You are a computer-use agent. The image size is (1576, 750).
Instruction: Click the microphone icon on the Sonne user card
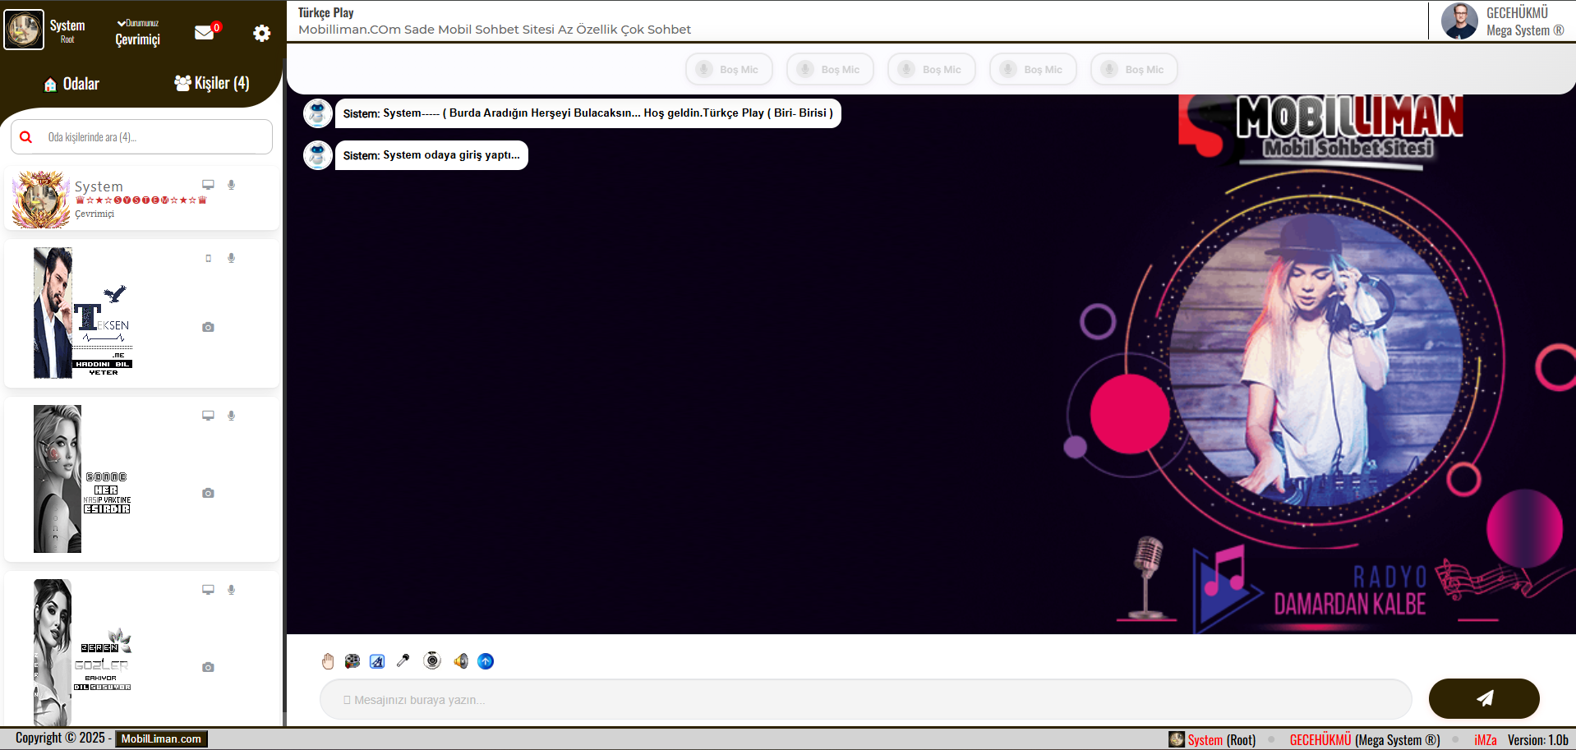click(x=232, y=416)
